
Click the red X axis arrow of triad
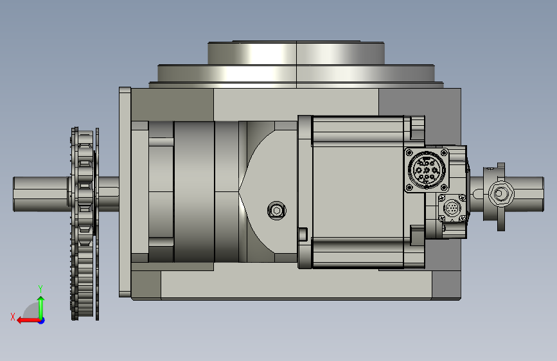pos(28,321)
